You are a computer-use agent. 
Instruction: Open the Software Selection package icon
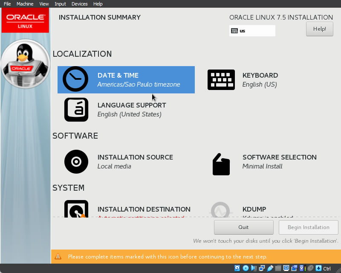click(221, 164)
